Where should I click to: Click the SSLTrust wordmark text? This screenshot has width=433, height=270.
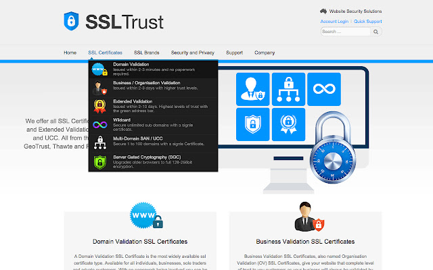(x=124, y=22)
